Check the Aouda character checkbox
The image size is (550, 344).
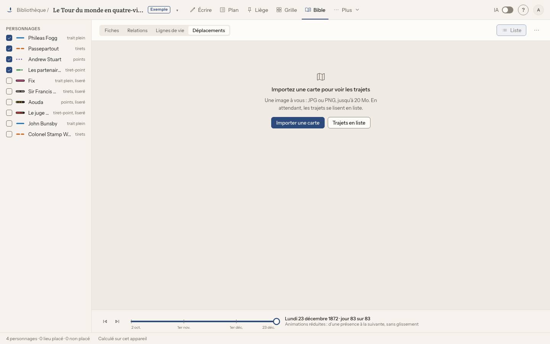(x=9, y=102)
